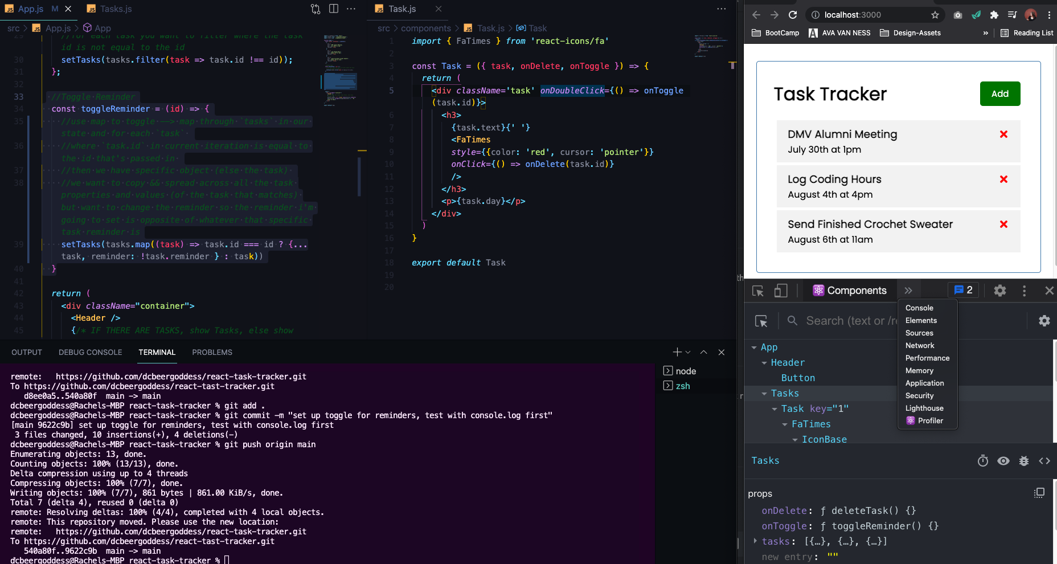Image resolution: width=1057 pixels, height=564 pixels.
Task: Show hidden bookmarks with the double chevron
Action: pyautogui.click(x=985, y=33)
